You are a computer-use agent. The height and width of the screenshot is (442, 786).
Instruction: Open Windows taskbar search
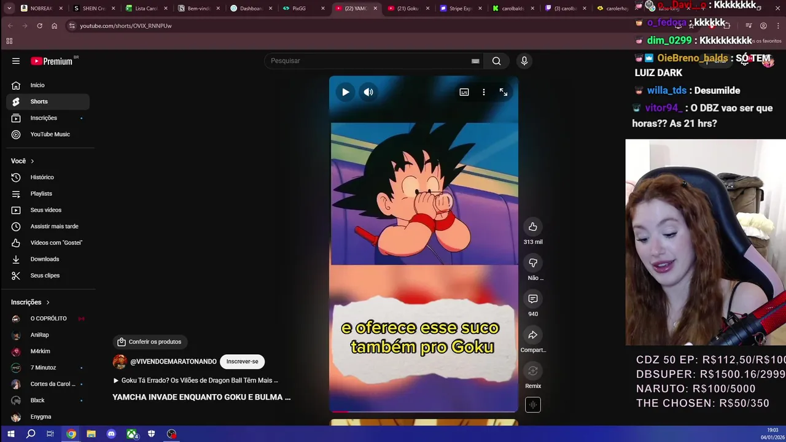point(31,434)
